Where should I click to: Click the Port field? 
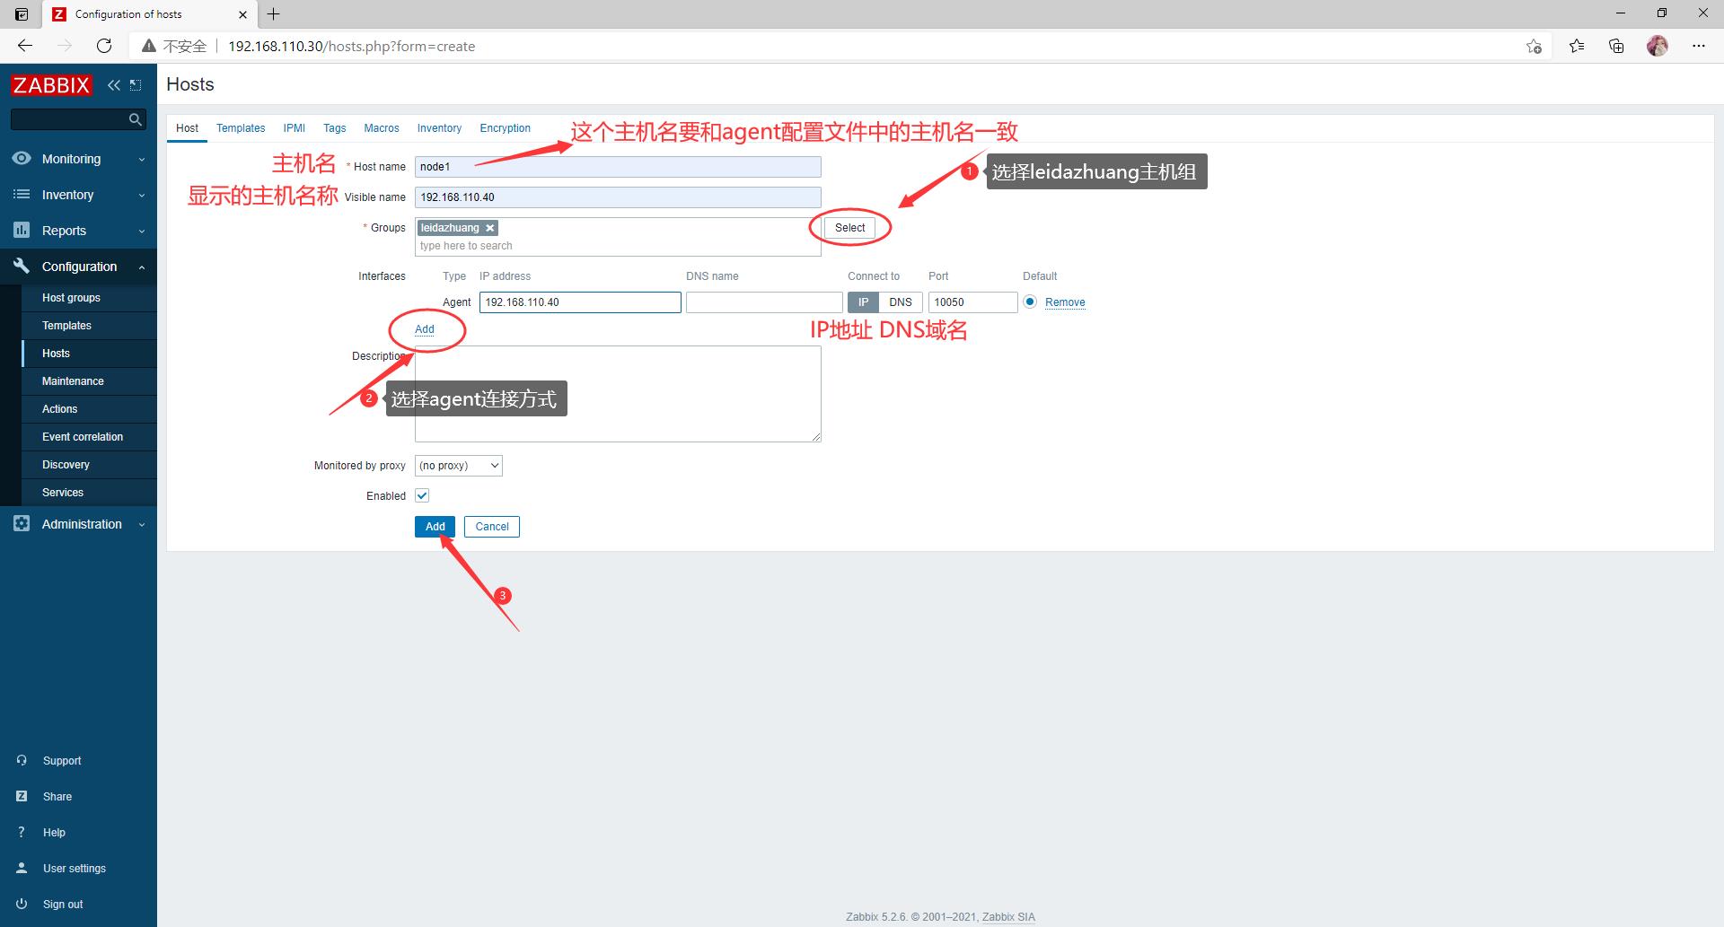click(972, 302)
